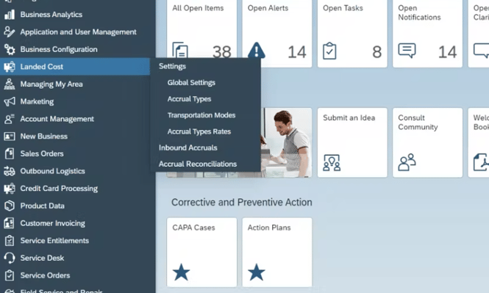The image size is (489, 293).
Task: Click the Business Configuration gears icon
Action: pos(10,49)
